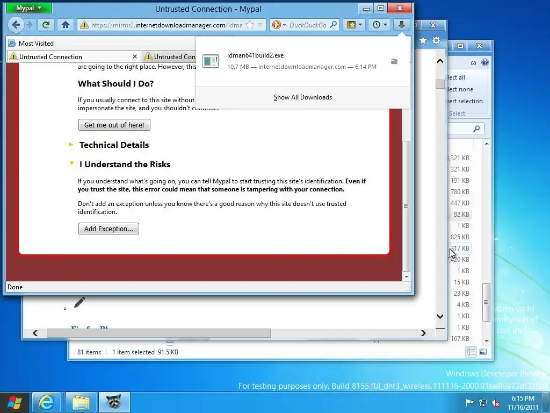The image size is (550, 413).
Task: Click the favorites star in IE window
Action: (423, 41)
